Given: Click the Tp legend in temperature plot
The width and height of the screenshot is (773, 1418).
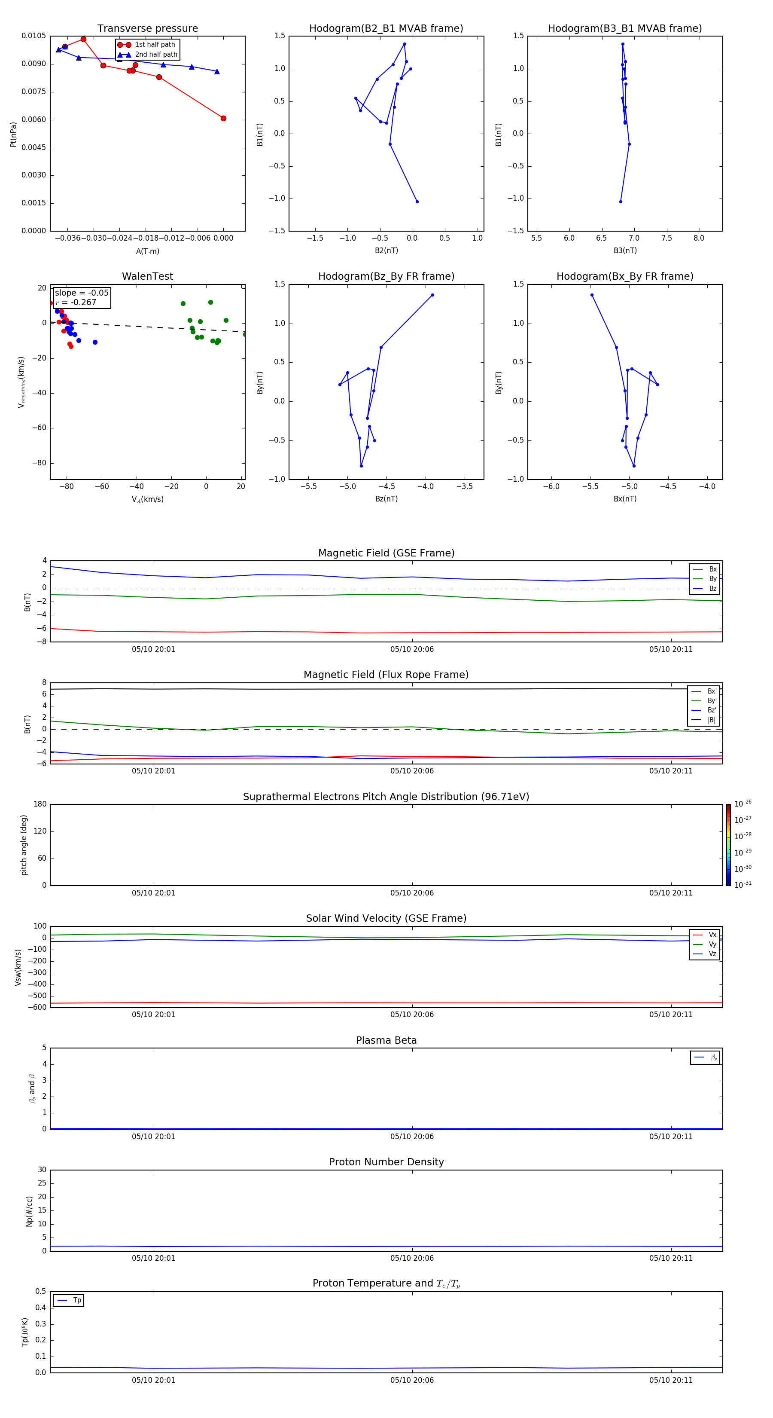Looking at the screenshot, I should (x=69, y=1301).
